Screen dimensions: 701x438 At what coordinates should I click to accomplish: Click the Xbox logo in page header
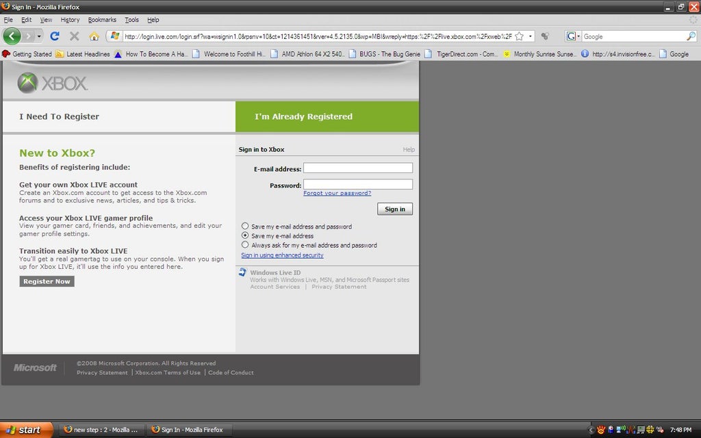pyautogui.click(x=53, y=83)
